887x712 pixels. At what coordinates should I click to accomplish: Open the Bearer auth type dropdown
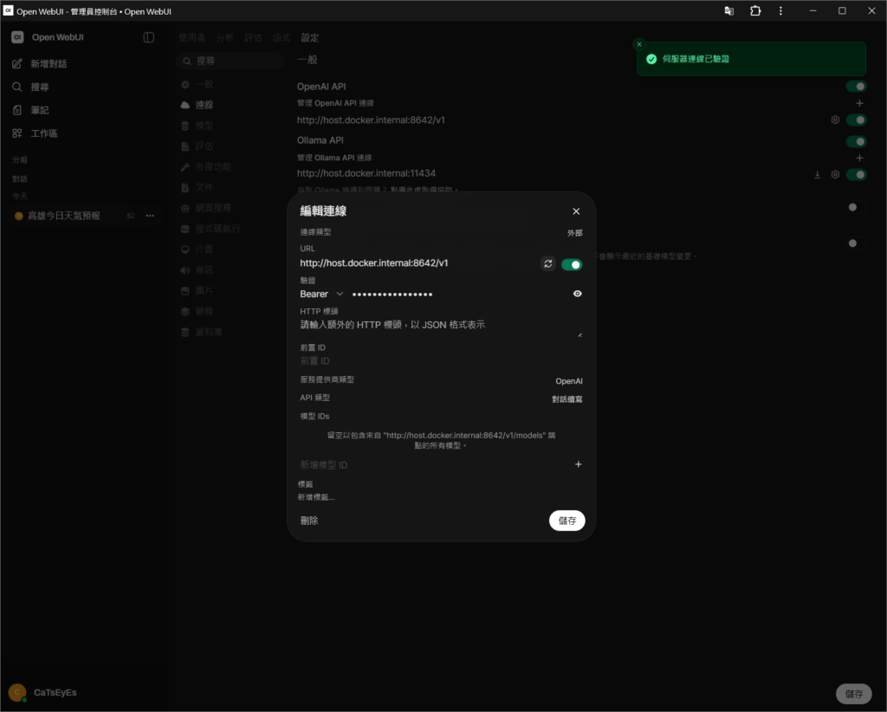tap(321, 295)
